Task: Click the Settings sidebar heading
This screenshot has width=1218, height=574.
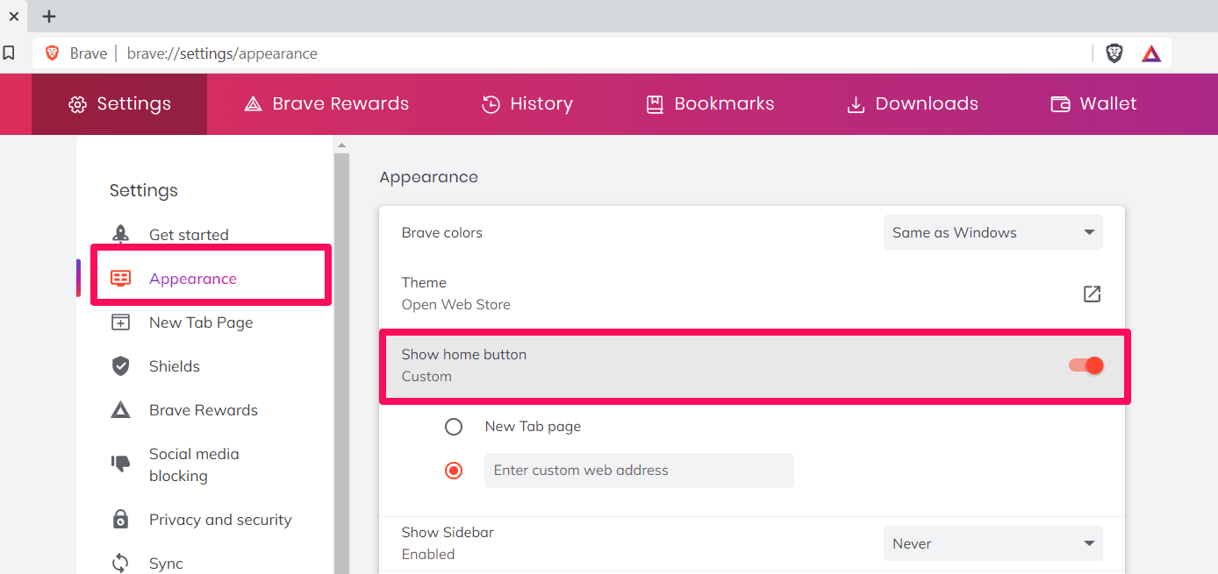Action: (144, 190)
